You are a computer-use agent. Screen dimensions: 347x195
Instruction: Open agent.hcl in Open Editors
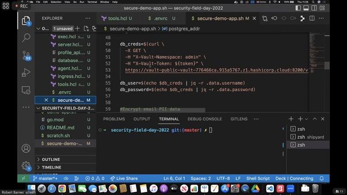click(66, 69)
